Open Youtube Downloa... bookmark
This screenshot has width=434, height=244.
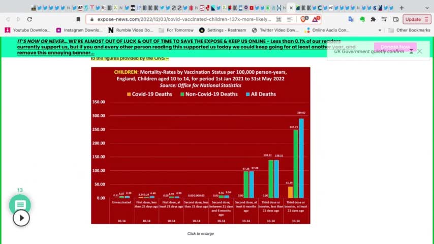(27, 30)
